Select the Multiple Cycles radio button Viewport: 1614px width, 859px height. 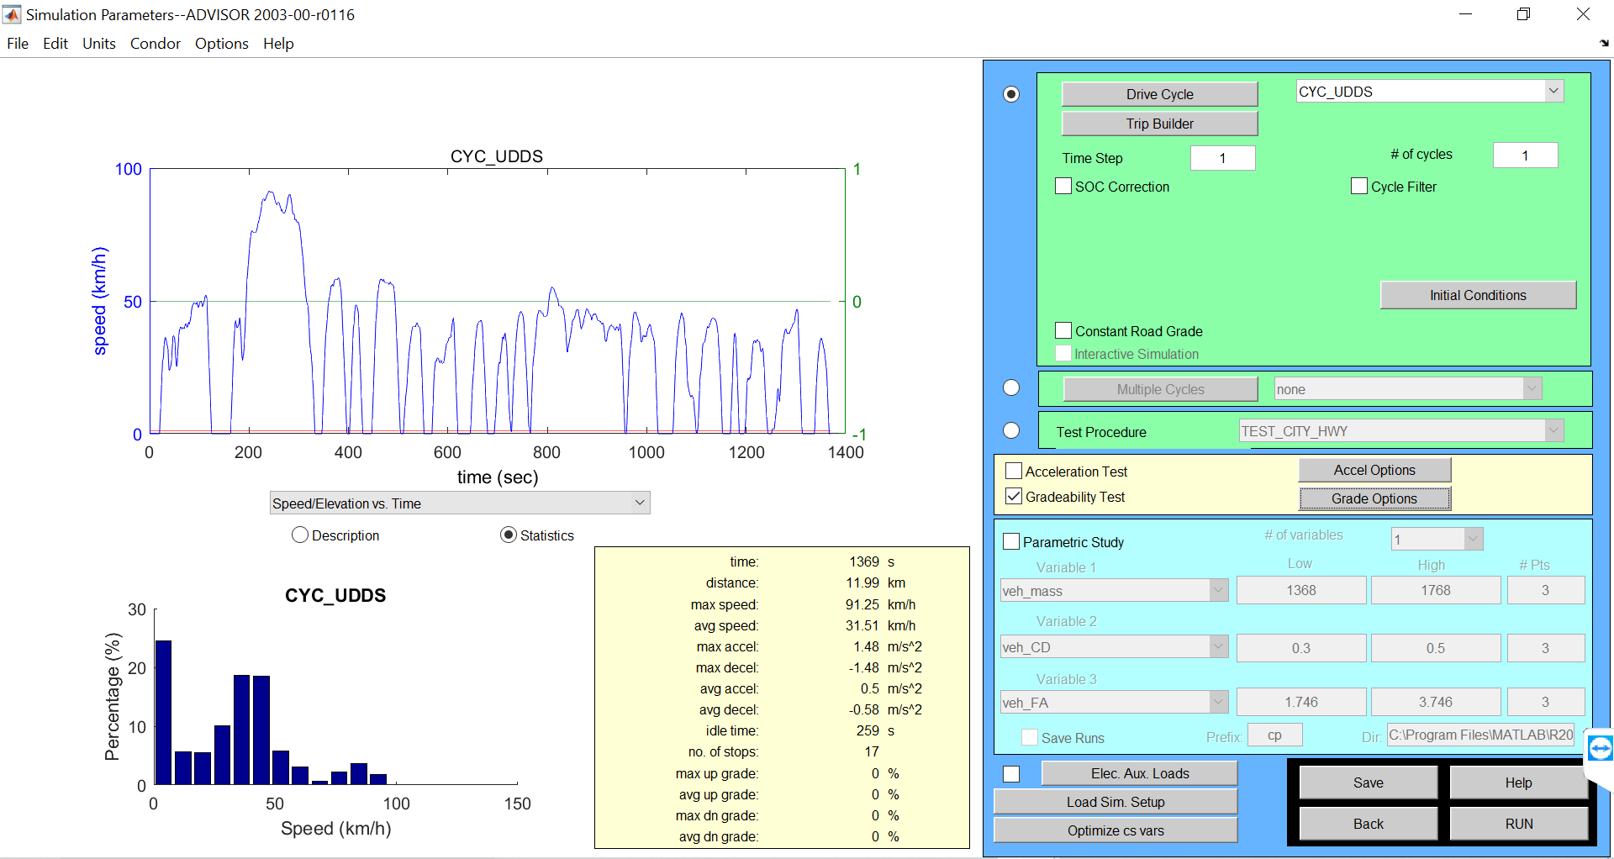[x=1010, y=387]
